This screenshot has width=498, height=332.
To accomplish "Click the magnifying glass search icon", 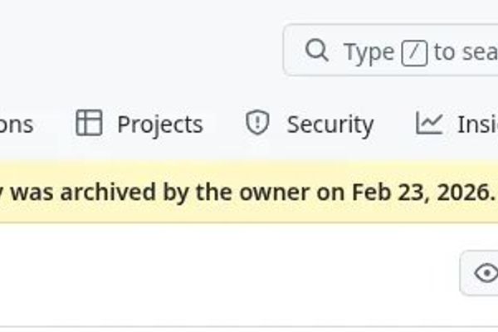I will pos(316,51).
